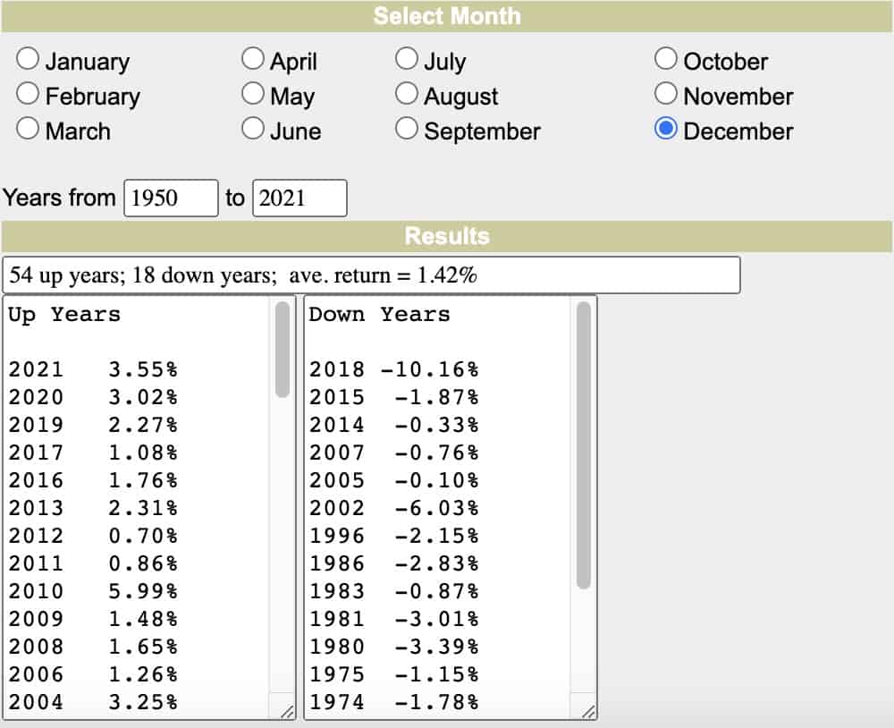Select the January radio button
The height and width of the screenshot is (728, 894).
[x=28, y=59]
